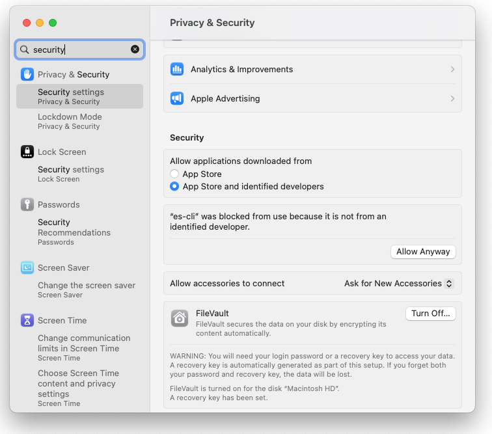Click the FileVault house icon
The height and width of the screenshot is (434, 492).
[x=180, y=318]
